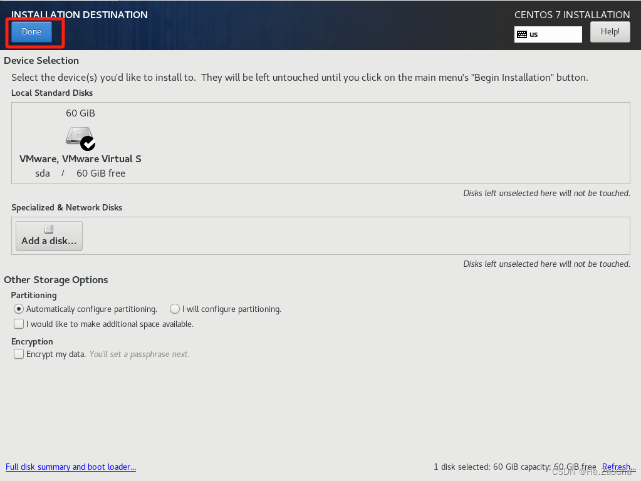Click the Device Selection heading
This screenshot has width=641, height=481.
click(41, 61)
